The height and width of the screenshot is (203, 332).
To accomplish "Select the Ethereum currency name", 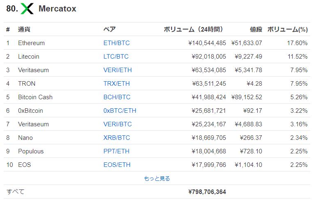I will pos(31,43).
